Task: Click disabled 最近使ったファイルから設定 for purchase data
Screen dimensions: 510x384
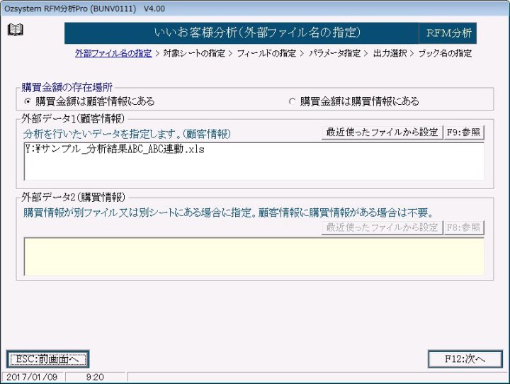Action: coord(382,227)
